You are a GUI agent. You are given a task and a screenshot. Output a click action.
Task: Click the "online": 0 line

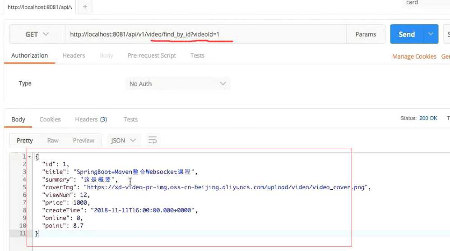coord(62,218)
